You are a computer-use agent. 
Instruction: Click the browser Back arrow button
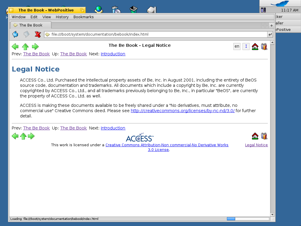[x=15, y=34]
